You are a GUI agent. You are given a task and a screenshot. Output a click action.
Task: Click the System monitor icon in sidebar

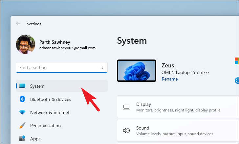(22, 86)
